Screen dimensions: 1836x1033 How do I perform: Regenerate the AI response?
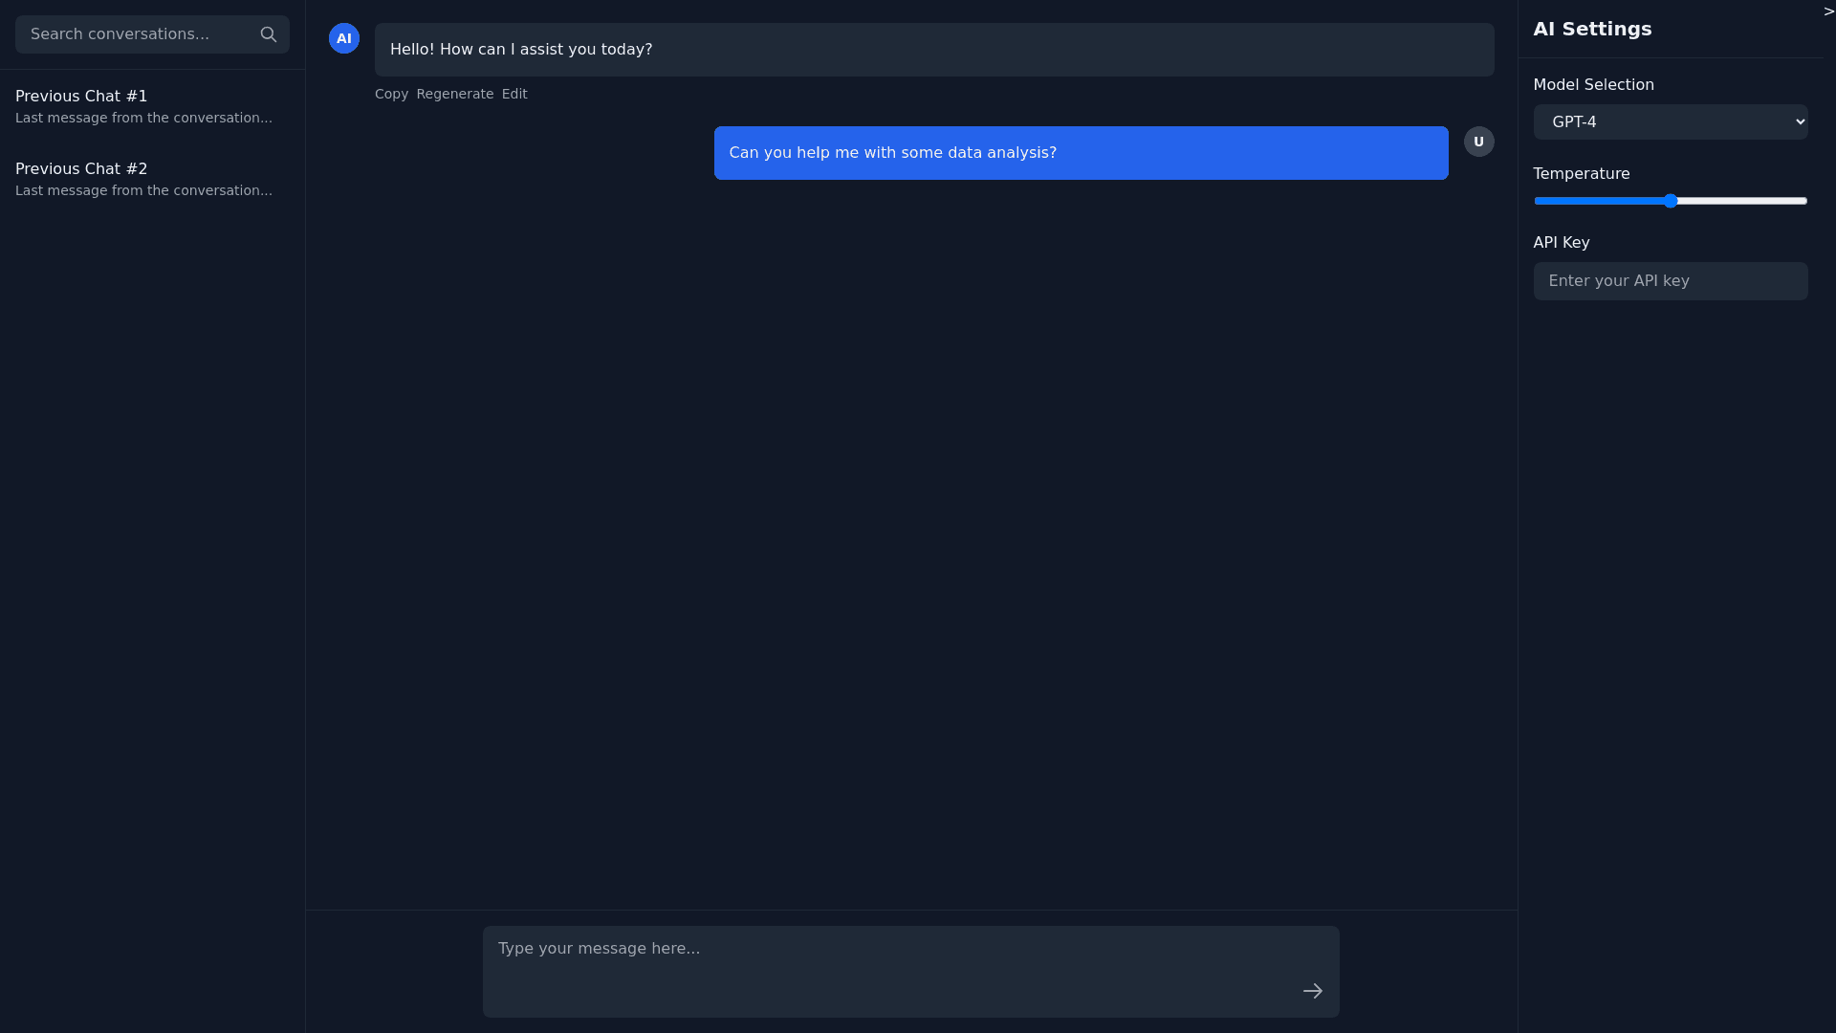(455, 94)
